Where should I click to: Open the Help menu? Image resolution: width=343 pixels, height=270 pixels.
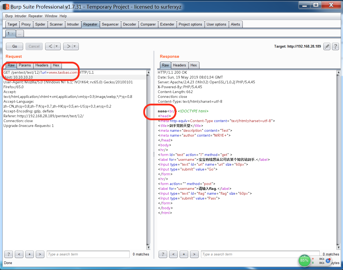click(63, 16)
